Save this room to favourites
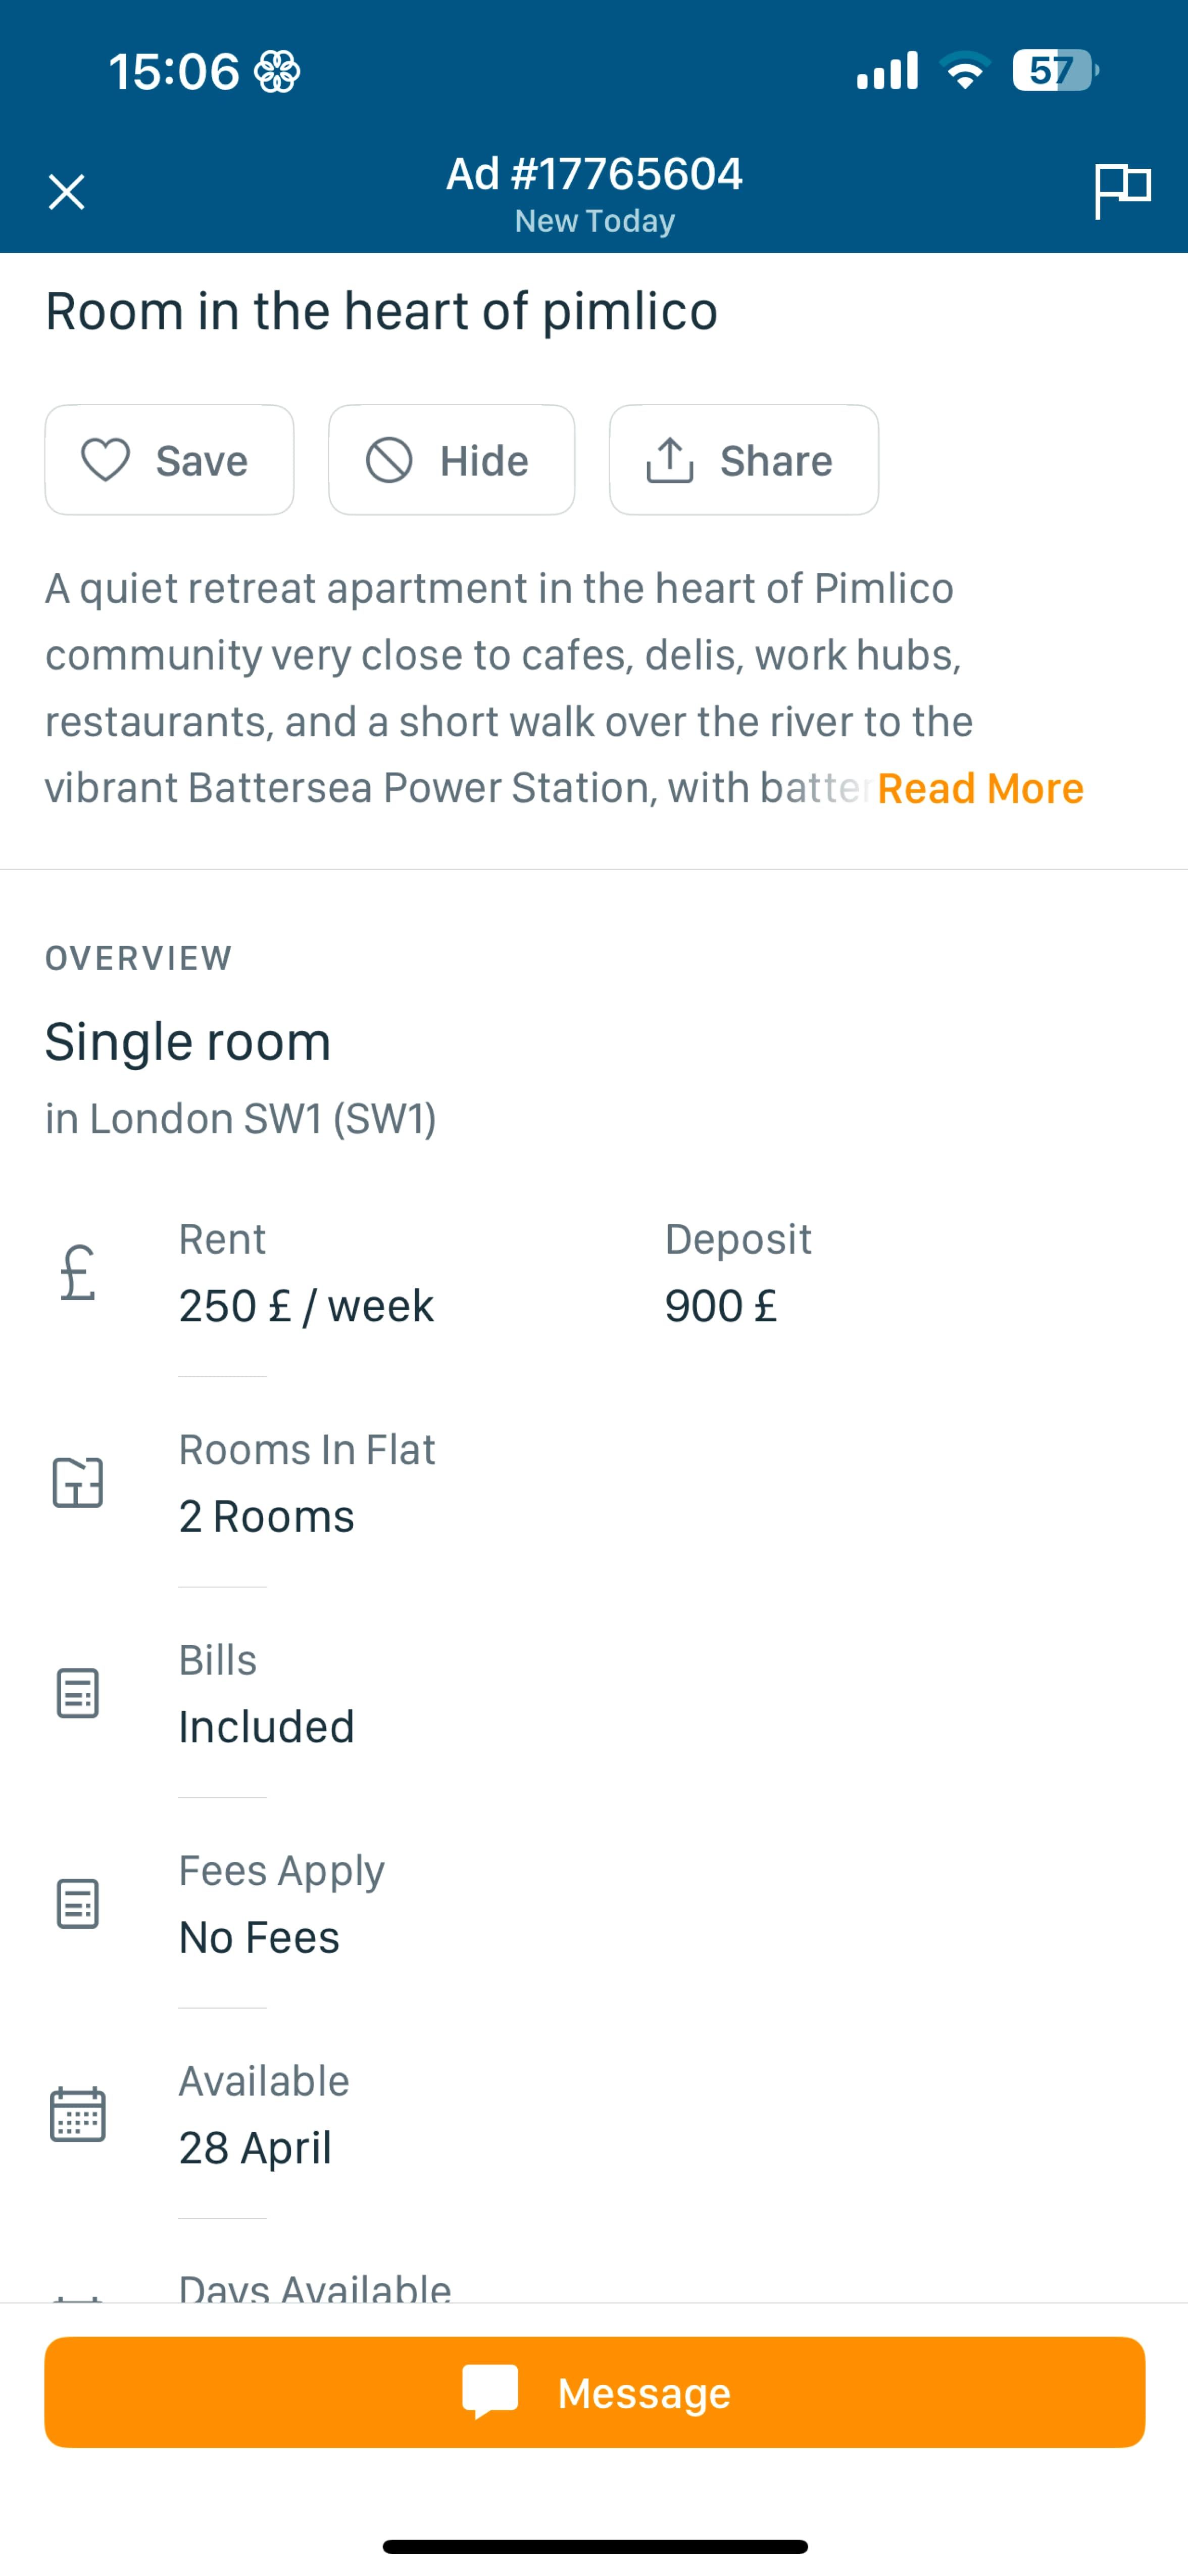Screen dimensions: 1188x2576 [x=169, y=460]
